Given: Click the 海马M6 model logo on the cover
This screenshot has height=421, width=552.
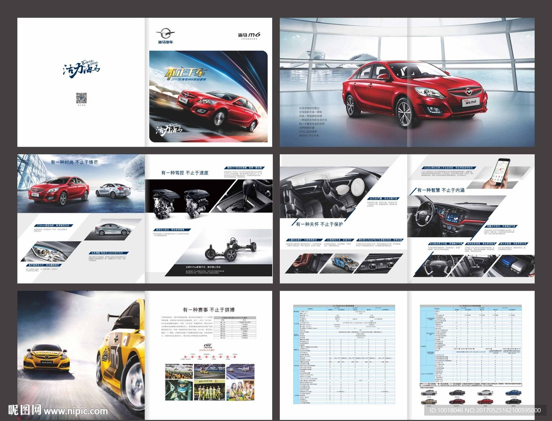Looking at the screenshot, I should click(x=249, y=35).
